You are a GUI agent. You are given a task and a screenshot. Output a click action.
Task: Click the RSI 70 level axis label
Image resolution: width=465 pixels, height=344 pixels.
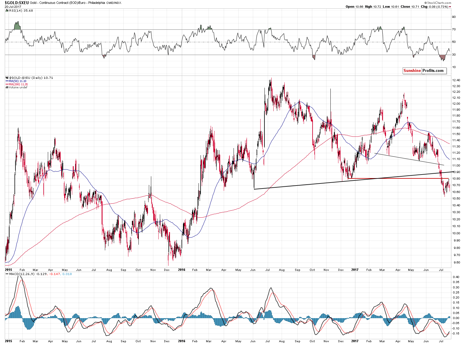click(454, 29)
